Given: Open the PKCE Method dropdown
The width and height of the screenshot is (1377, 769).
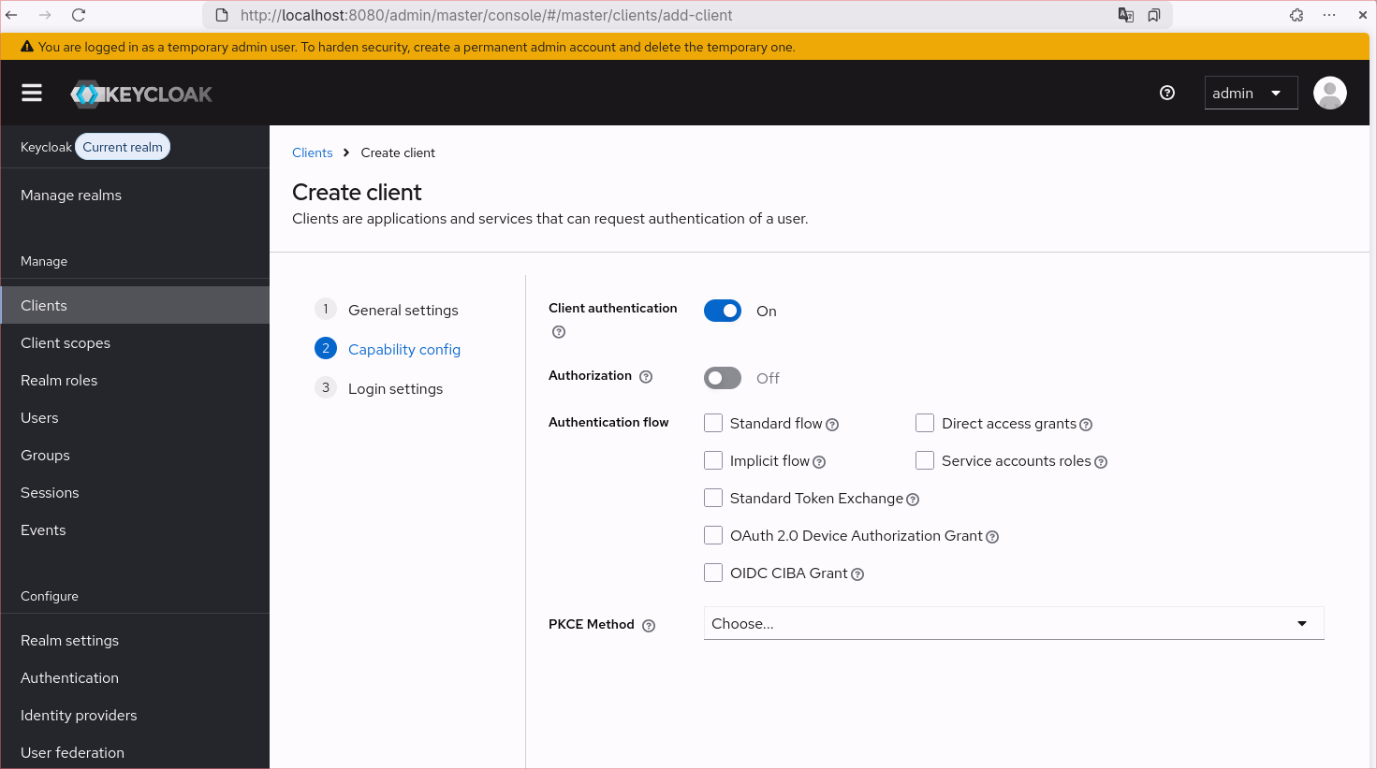Looking at the screenshot, I should [x=1014, y=623].
